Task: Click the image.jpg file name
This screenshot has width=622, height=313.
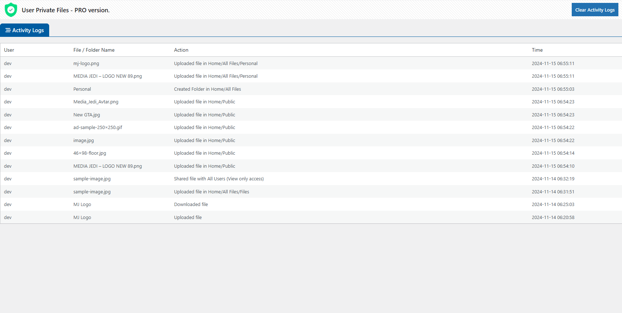Action: 84,141
